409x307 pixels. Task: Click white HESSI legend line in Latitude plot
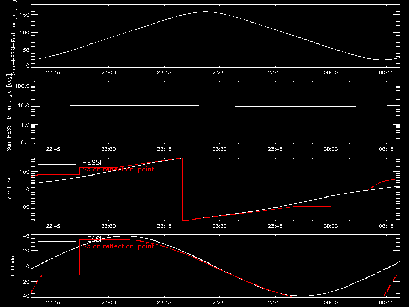coord(57,241)
